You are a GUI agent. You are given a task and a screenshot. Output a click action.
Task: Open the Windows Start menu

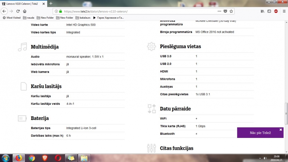click(x=5, y=158)
